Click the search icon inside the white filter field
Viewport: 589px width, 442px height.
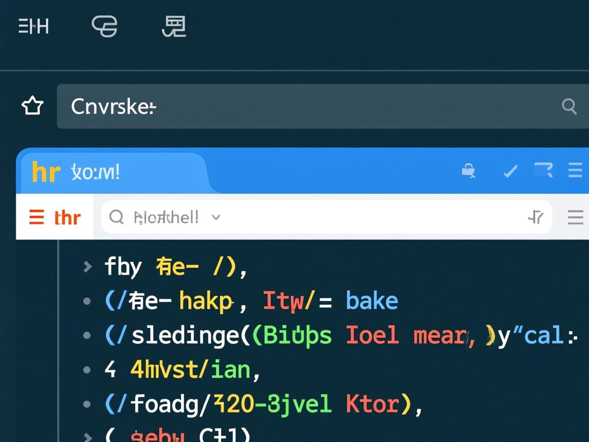point(117,217)
